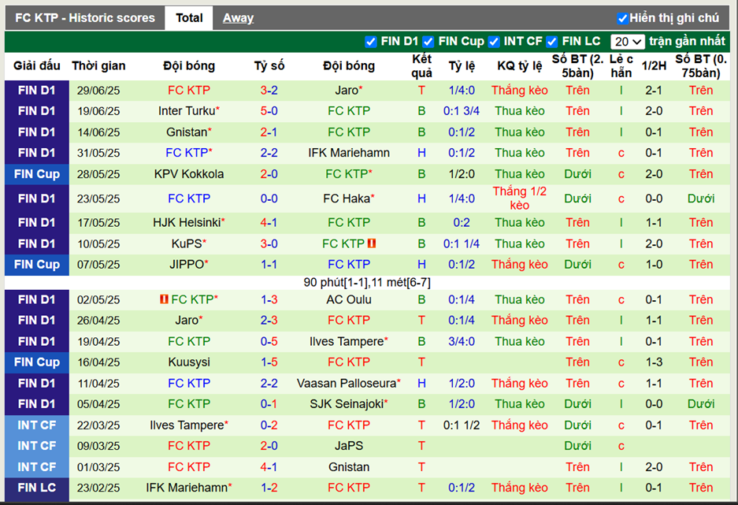
Task: Click red card icon before FC KTP in AC Oulu row
Action: point(164,299)
